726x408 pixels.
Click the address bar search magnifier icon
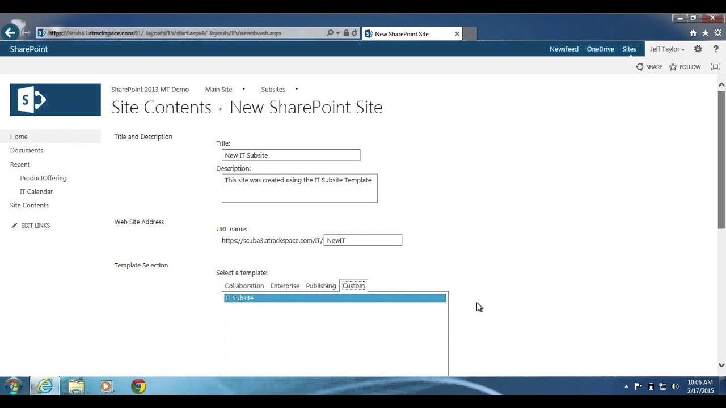click(330, 33)
